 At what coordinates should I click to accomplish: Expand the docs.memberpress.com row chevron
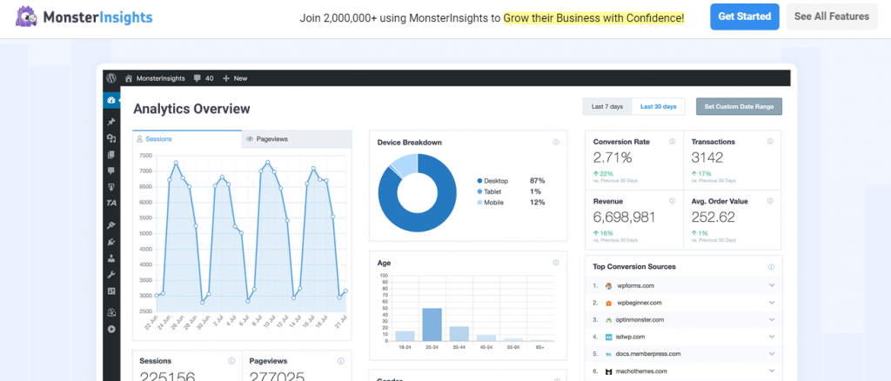[771, 354]
